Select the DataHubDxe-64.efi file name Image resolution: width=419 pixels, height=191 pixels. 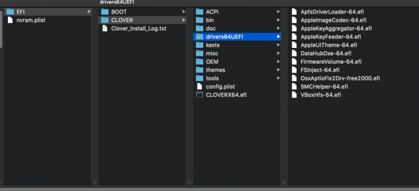[326, 53]
